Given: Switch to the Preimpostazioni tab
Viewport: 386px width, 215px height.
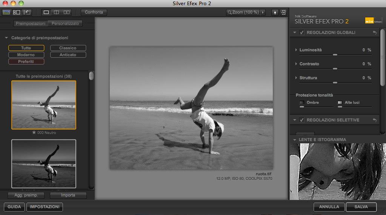Looking at the screenshot, I should [31, 23].
